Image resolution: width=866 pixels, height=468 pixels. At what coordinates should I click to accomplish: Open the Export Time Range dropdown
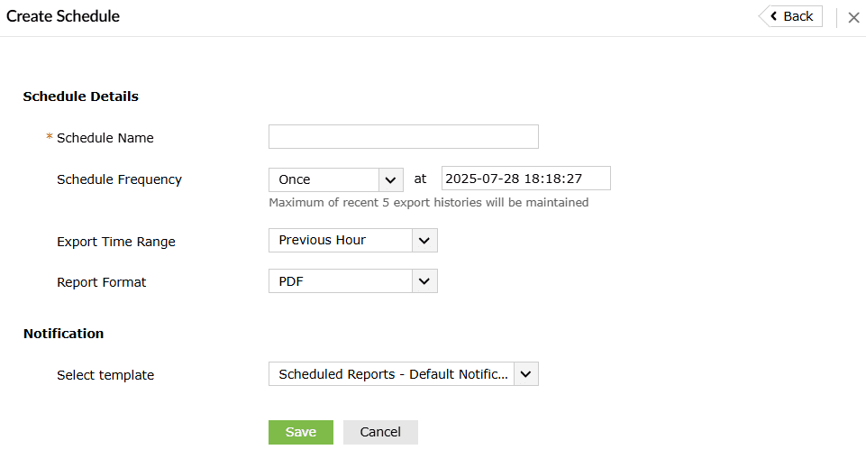pyautogui.click(x=341, y=240)
